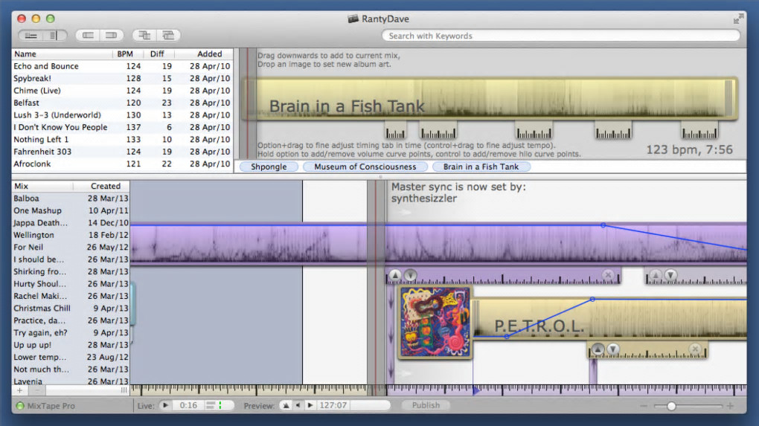Remove the purple timing tab with its X

tap(608, 275)
